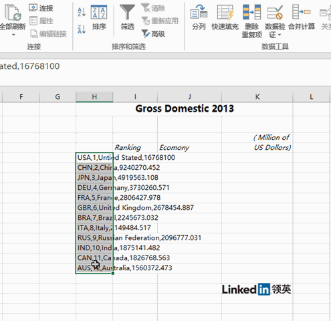This screenshot has width=331, height=321.
Task: Expand the 全部刷新 dropdown arrow
Action: click(x=13, y=35)
